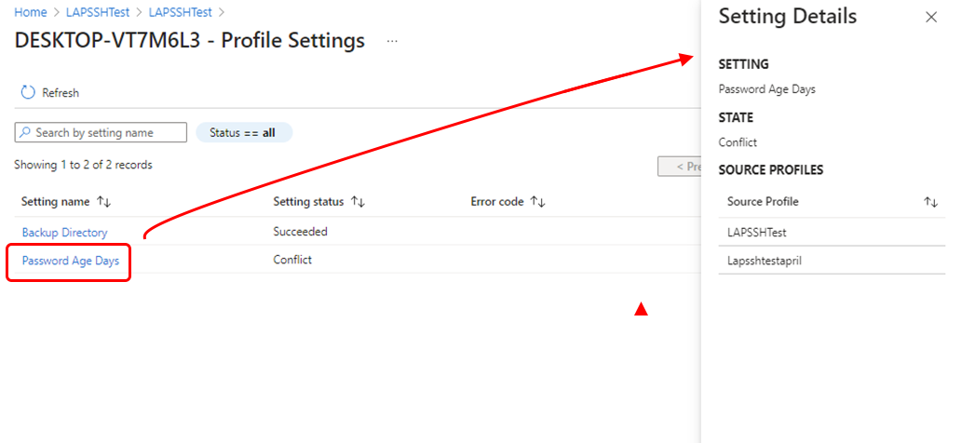
Task: Focus the Search by setting name field
Action: (101, 132)
